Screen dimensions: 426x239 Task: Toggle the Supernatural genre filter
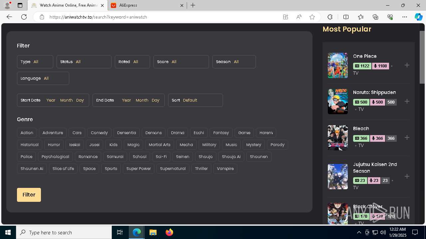pyautogui.click(x=173, y=169)
